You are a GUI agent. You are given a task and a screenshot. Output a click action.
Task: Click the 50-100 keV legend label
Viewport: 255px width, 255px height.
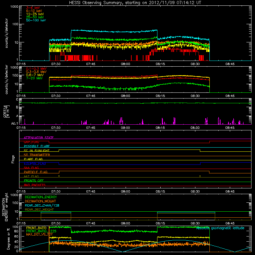(36, 20)
